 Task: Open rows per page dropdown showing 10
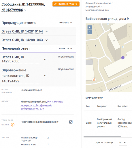123,143
